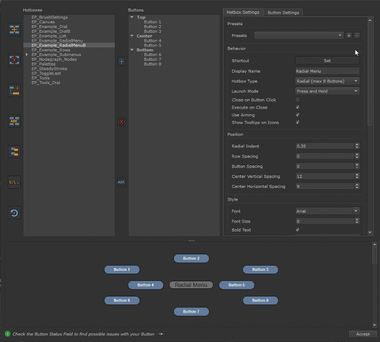This screenshot has width=380, height=342.
Task: Expand the EP_Example_Submenus tree item
Action: coord(27,55)
